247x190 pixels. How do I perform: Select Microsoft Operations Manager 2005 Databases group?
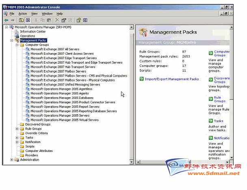62,98
